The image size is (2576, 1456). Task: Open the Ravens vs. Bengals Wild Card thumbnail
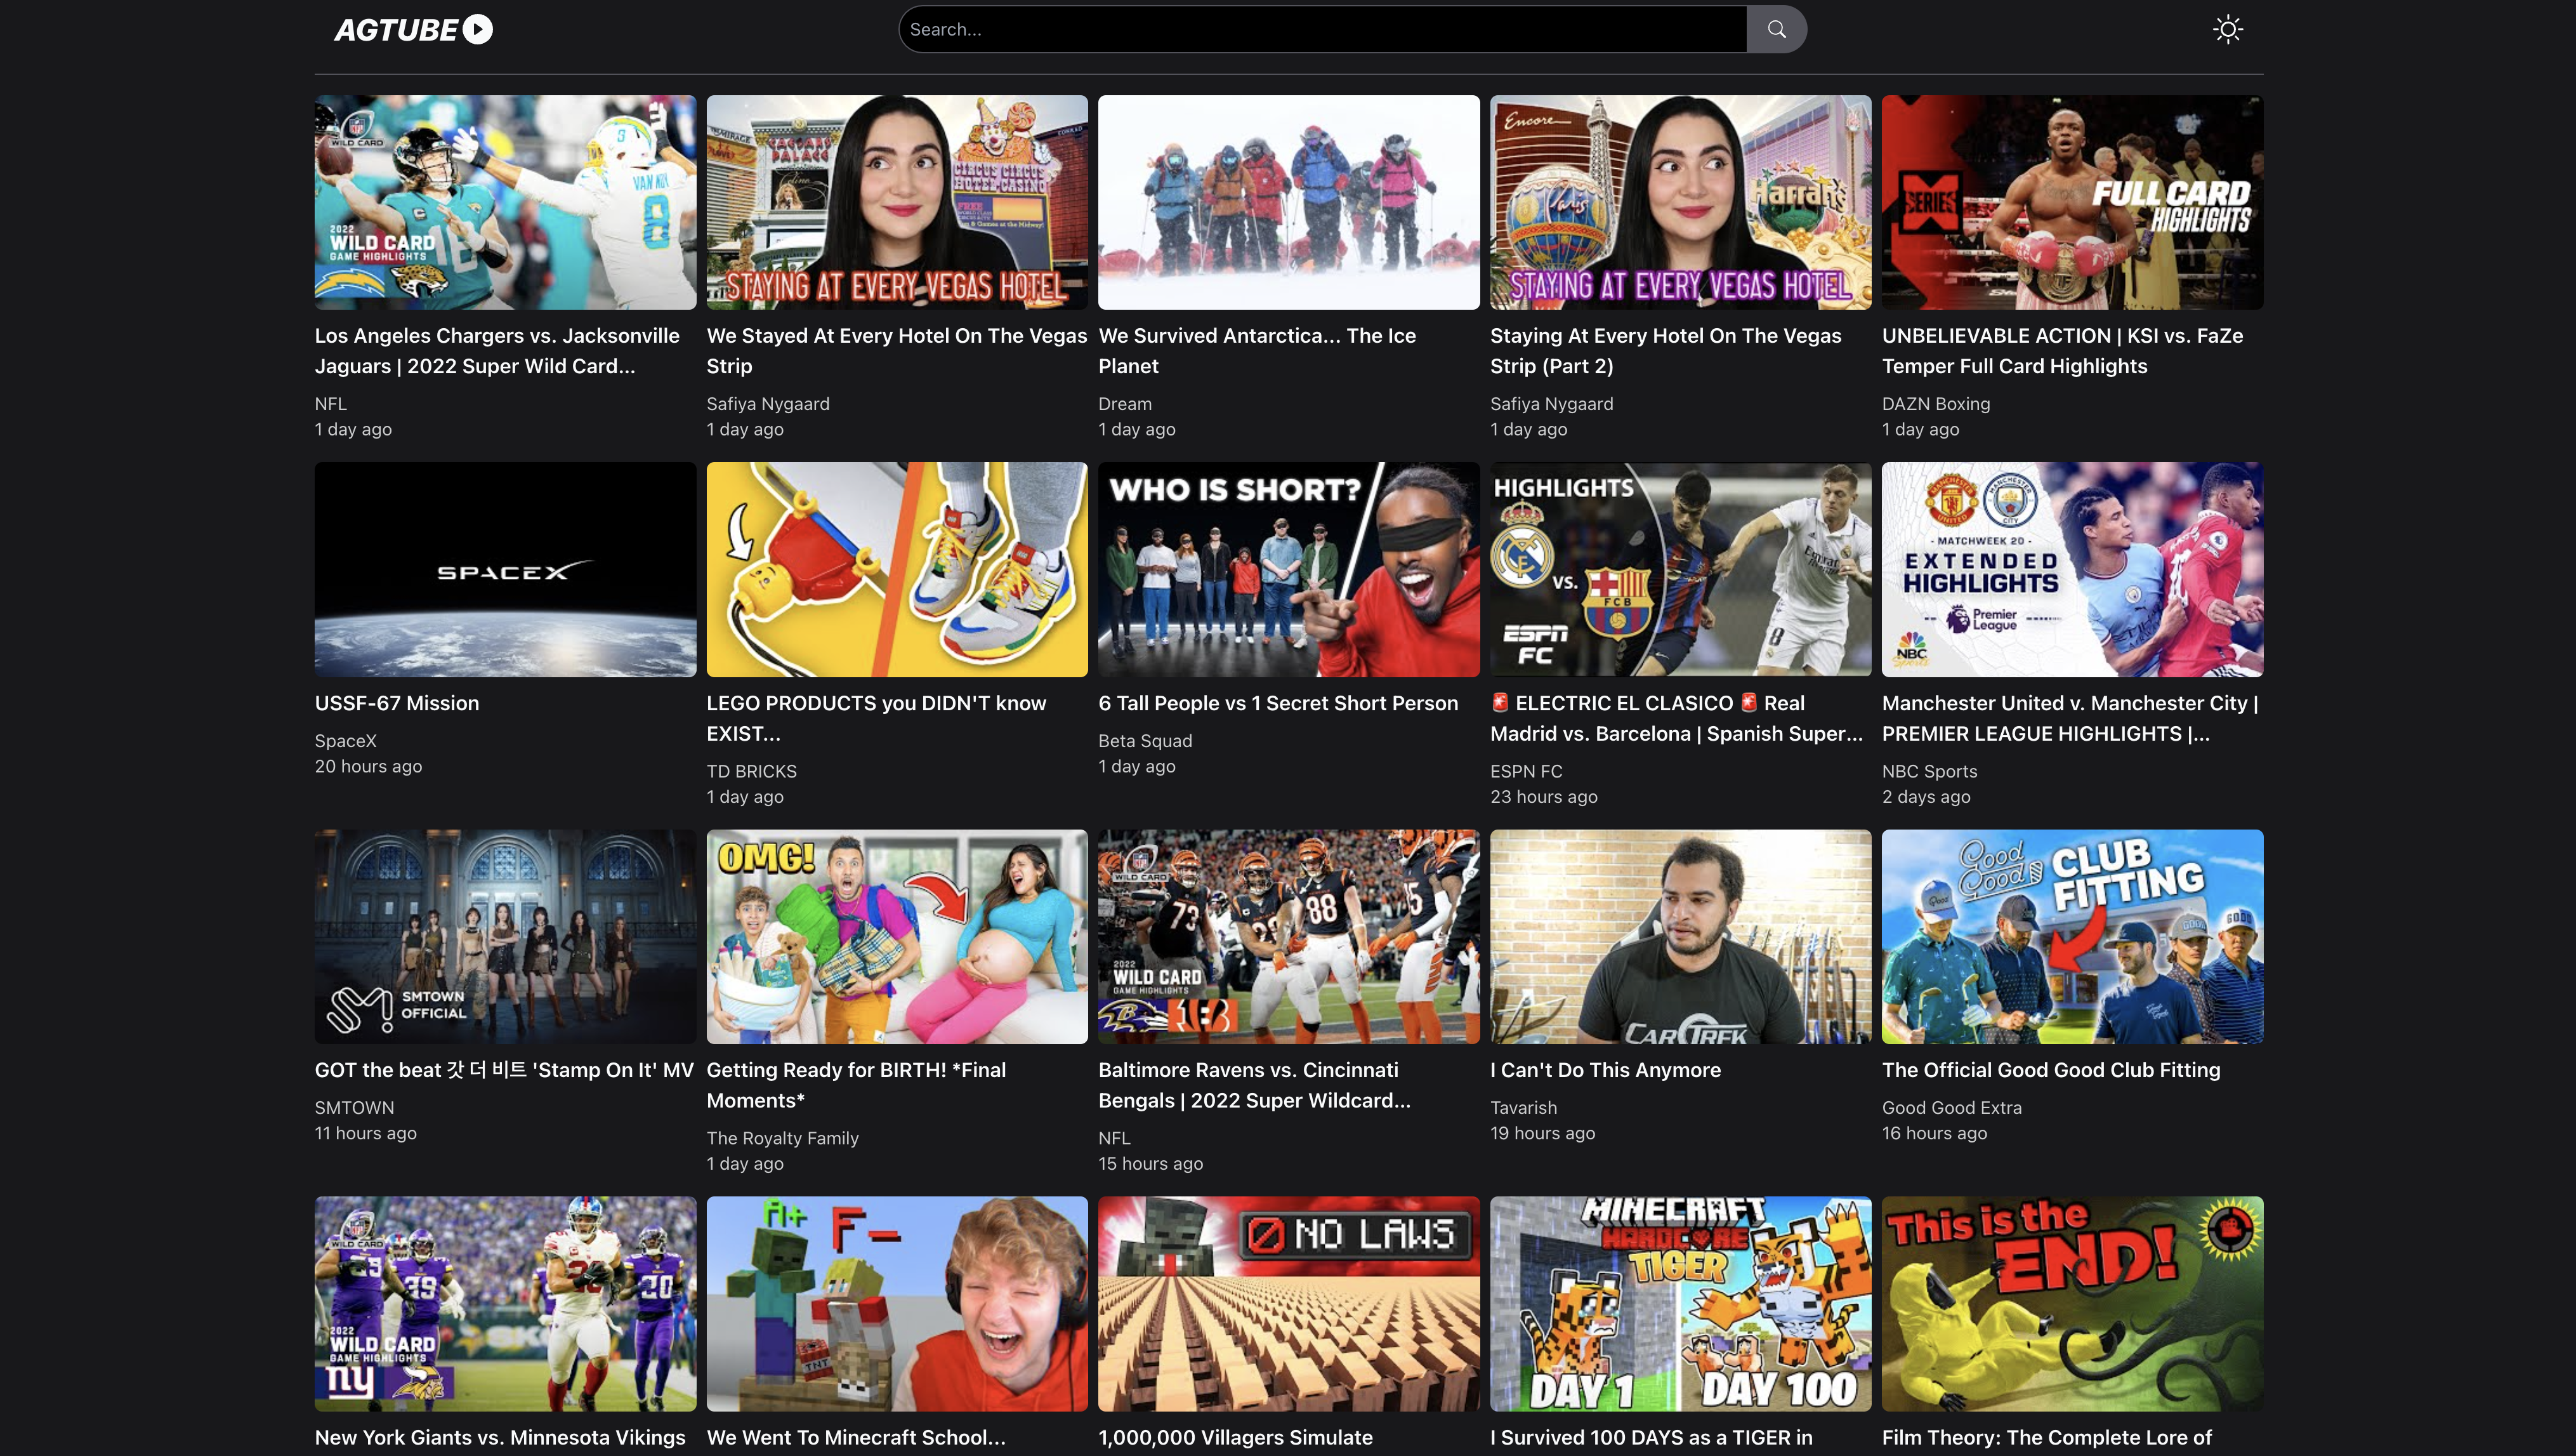tap(1288, 936)
